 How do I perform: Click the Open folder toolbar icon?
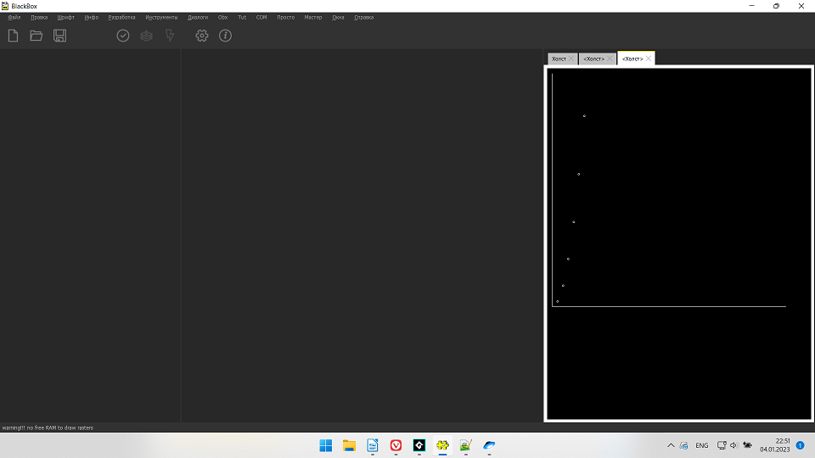point(37,36)
